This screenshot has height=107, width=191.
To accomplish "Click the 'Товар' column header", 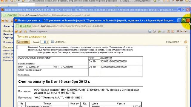I will click(47, 103).
